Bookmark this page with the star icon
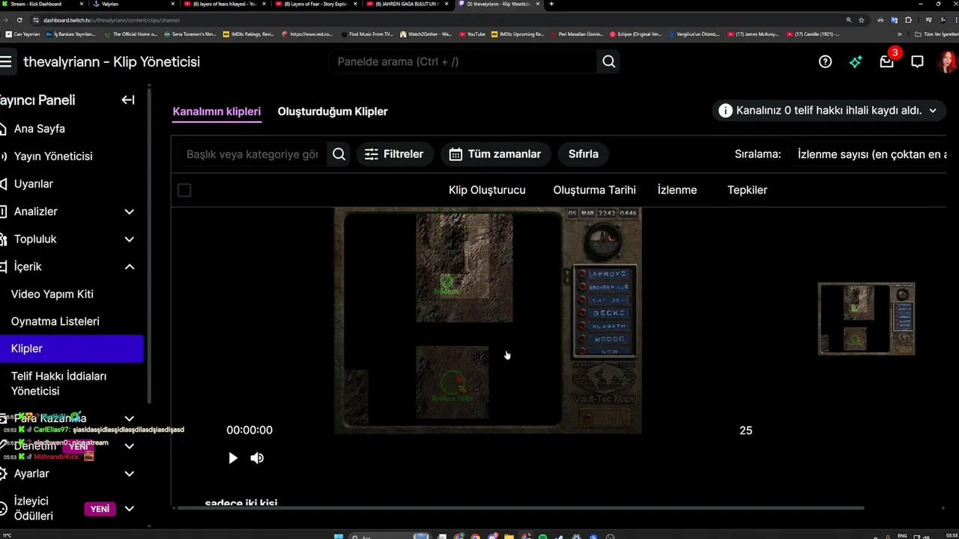 click(x=862, y=20)
